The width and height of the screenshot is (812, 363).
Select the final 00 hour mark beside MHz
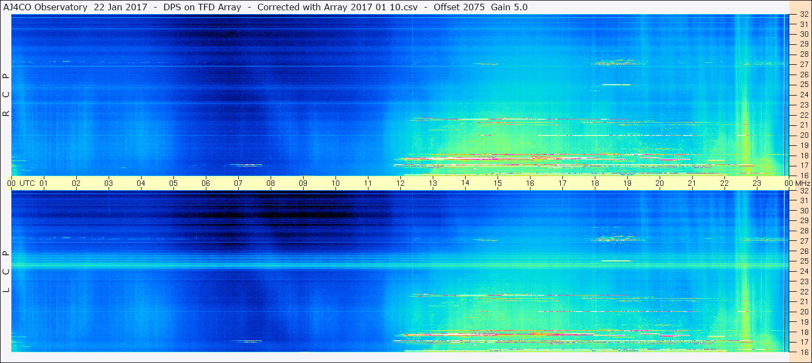click(x=789, y=183)
